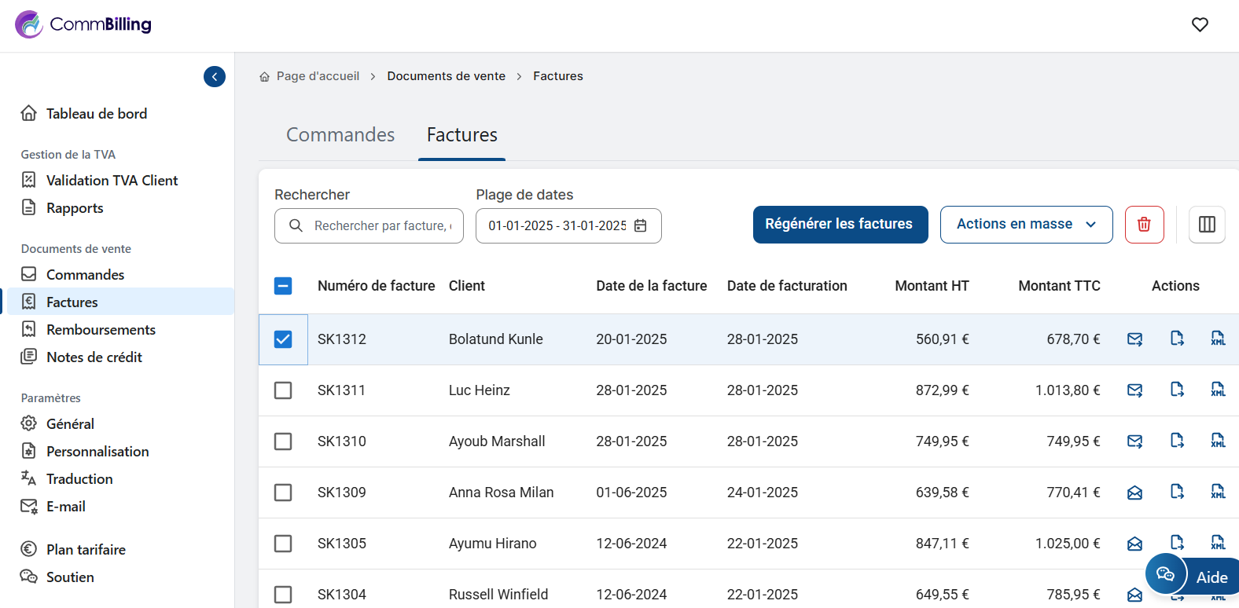
Task: Download XML for invoice SK1311
Action: coord(1218,390)
